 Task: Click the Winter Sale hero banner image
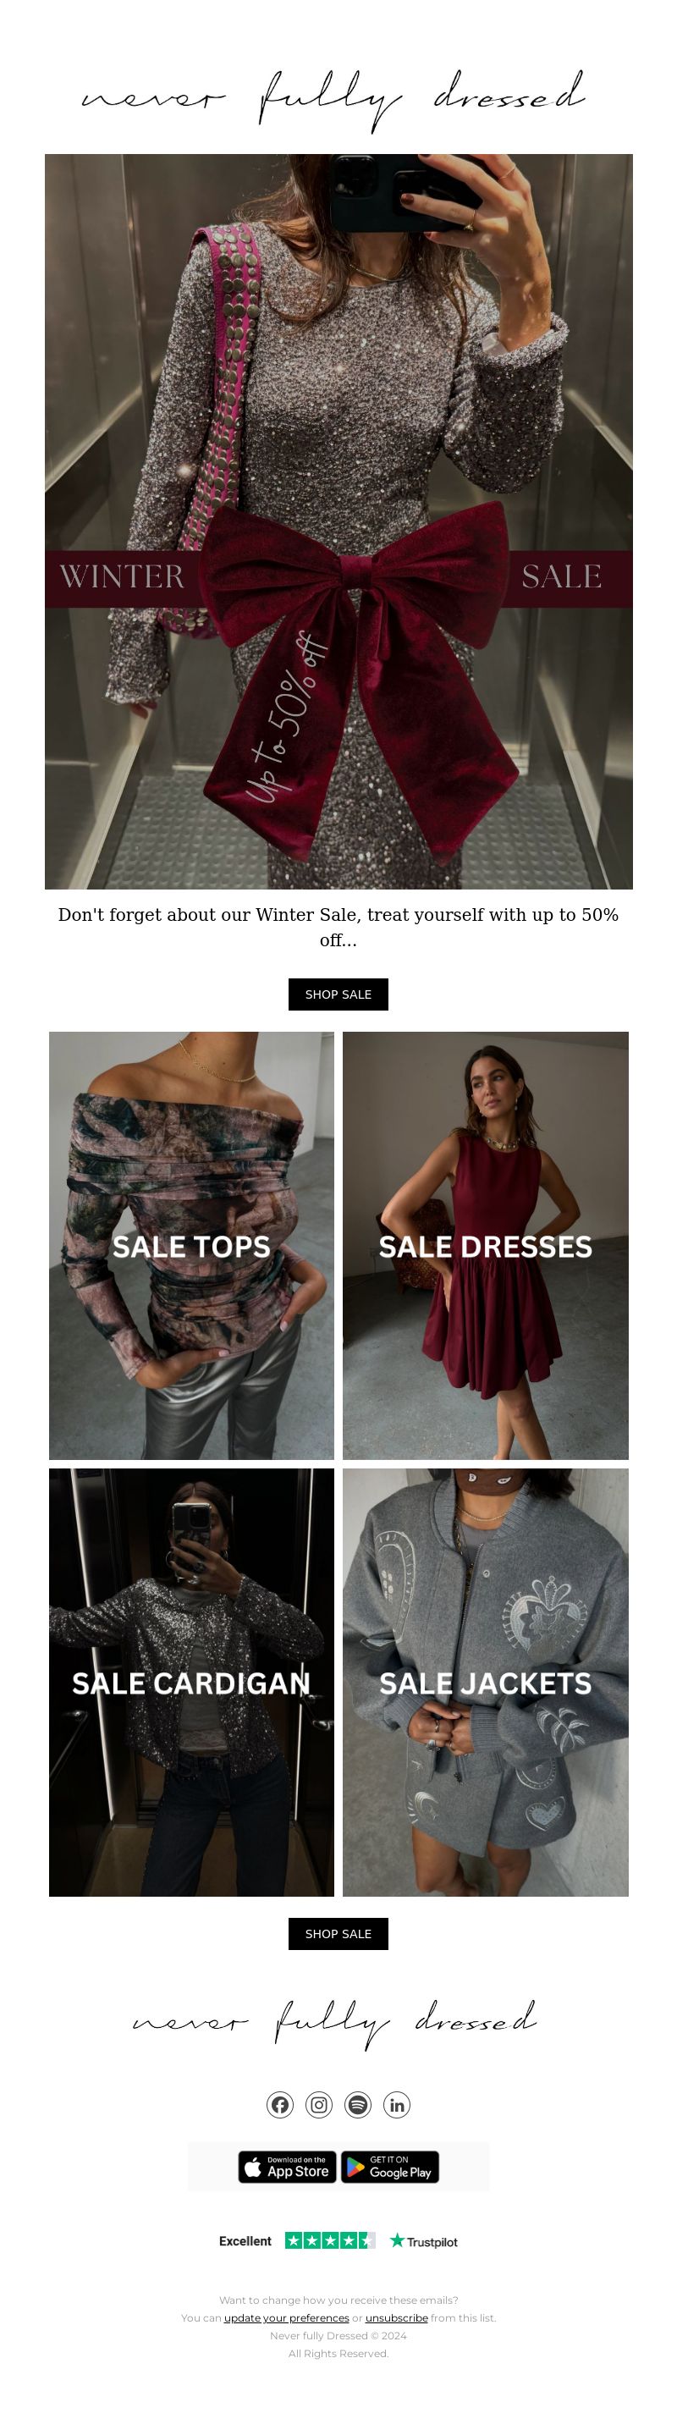[339, 521]
